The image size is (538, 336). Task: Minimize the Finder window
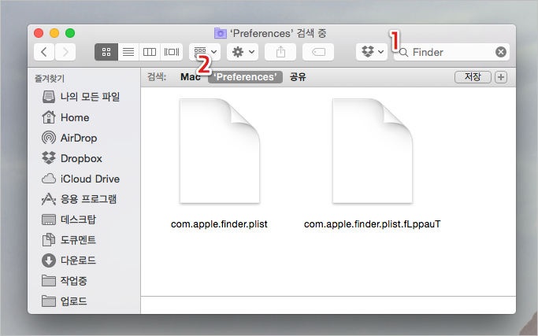coord(54,33)
